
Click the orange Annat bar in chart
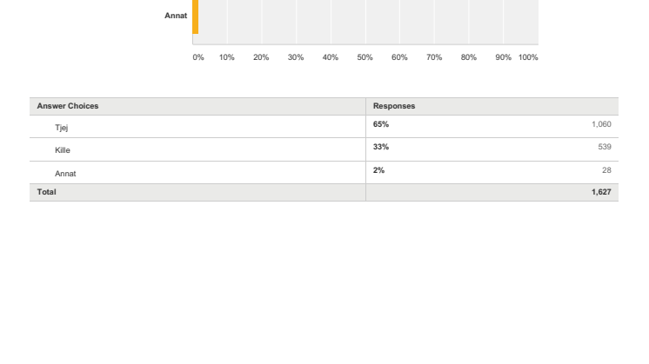click(x=196, y=17)
